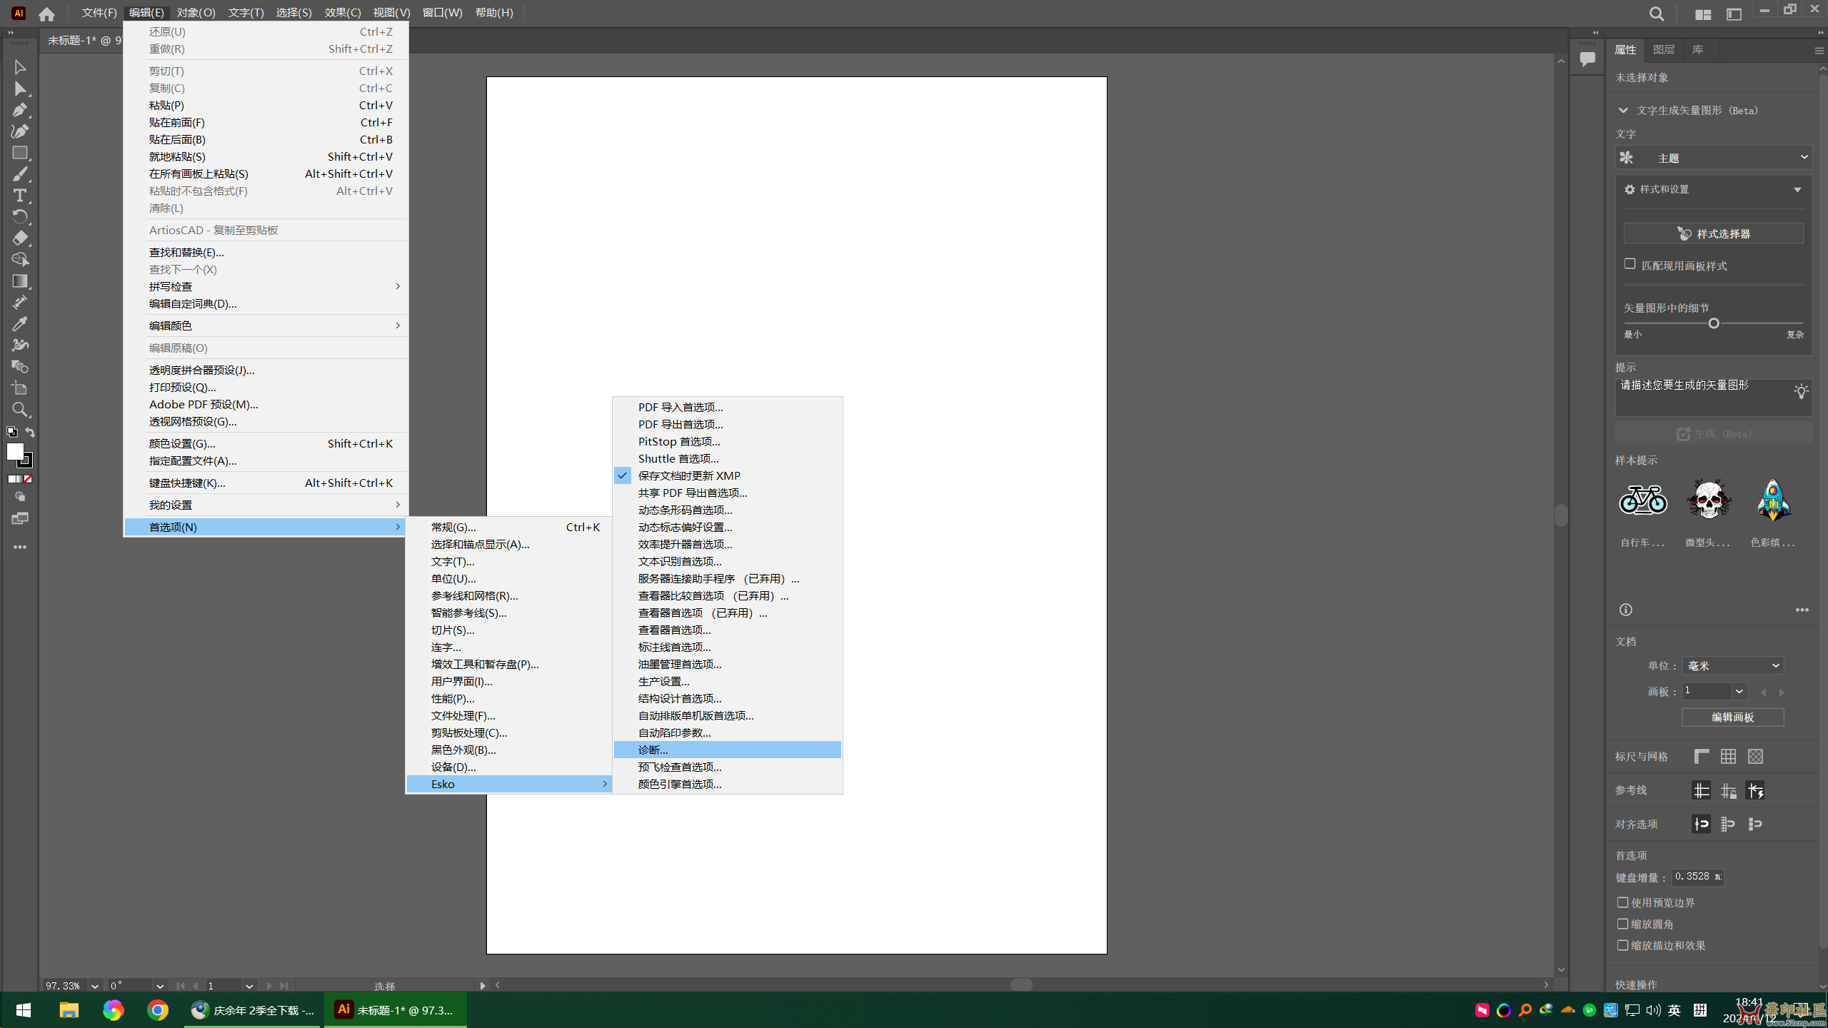Image resolution: width=1828 pixels, height=1028 pixels.
Task: Click the None color swatch below fill
Action: point(28,479)
